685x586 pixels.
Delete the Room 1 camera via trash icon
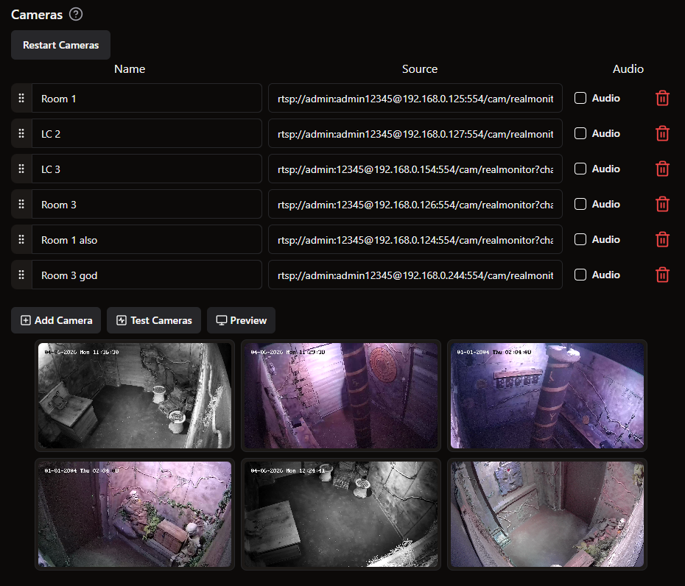click(x=662, y=98)
